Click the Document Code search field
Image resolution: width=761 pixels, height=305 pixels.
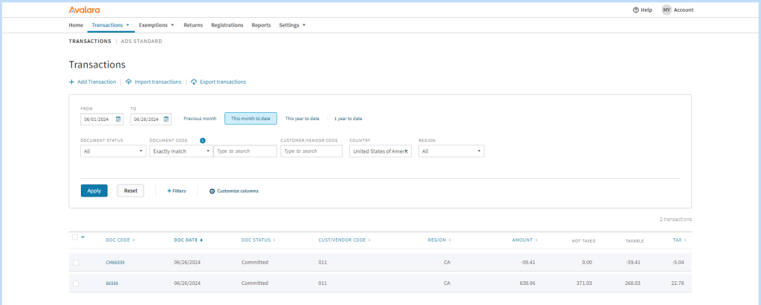tap(245, 151)
